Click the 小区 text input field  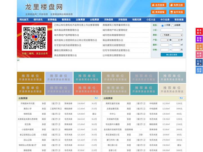[x=172, y=30]
